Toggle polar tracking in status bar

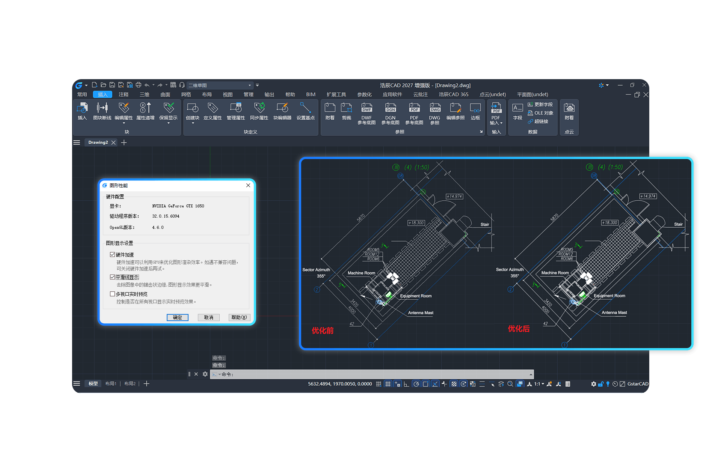tap(416, 384)
